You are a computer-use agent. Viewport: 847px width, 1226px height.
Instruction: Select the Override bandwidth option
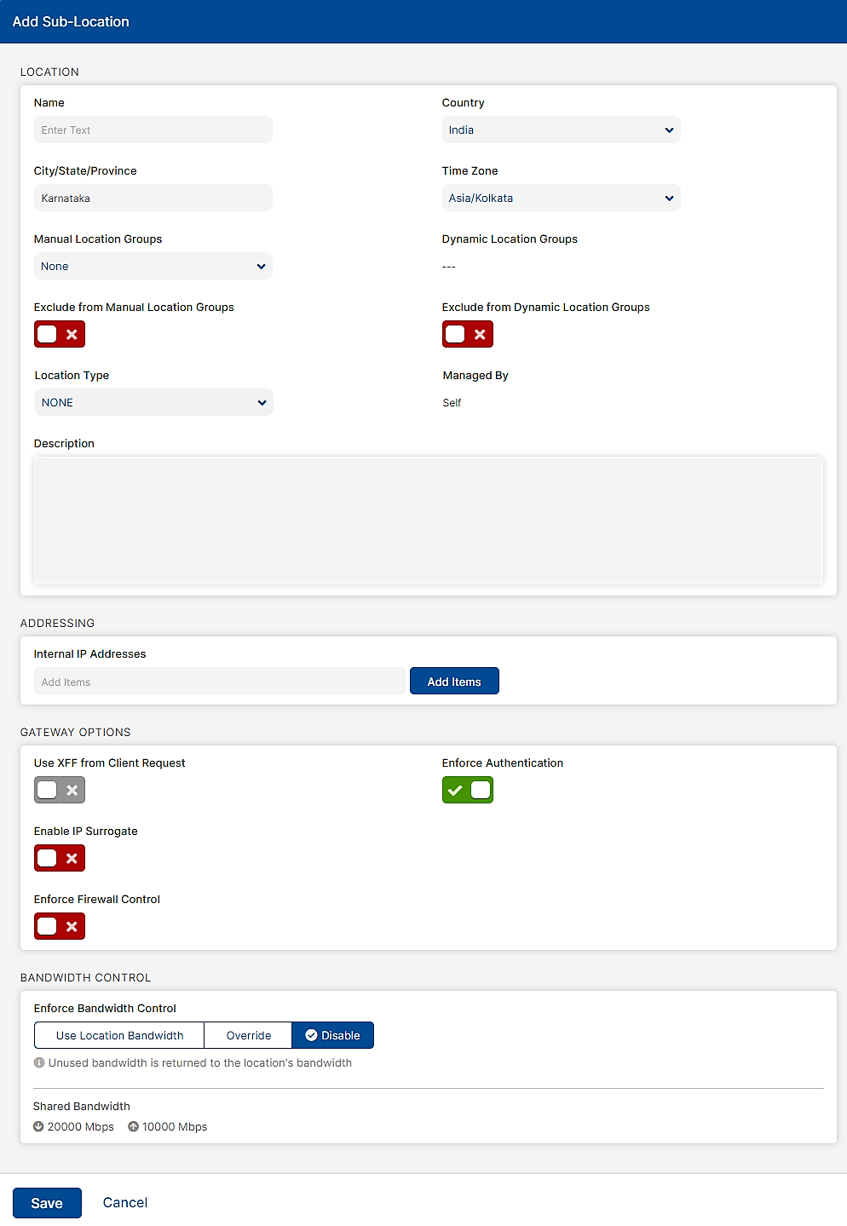pyautogui.click(x=247, y=1034)
